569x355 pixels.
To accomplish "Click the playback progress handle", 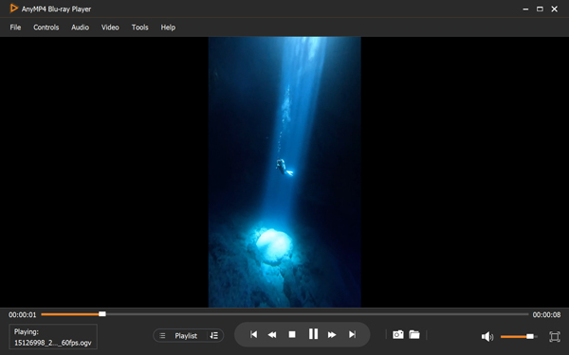I will click(x=102, y=314).
